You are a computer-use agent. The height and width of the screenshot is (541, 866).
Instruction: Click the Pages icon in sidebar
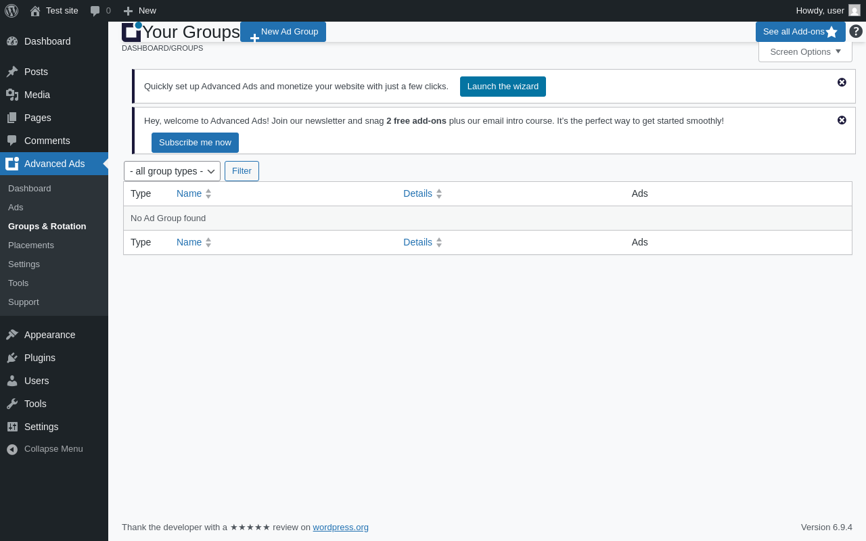point(12,118)
